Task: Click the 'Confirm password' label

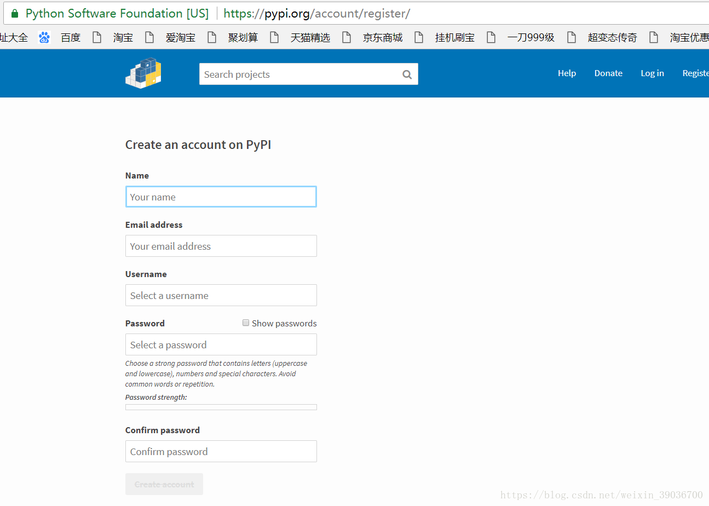Action: 163,430
